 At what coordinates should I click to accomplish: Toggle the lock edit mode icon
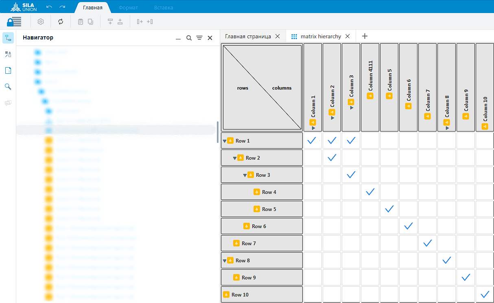14,22
